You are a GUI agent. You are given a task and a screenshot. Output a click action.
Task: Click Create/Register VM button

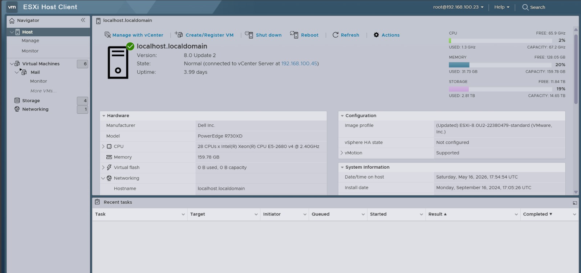(x=204, y=35)
